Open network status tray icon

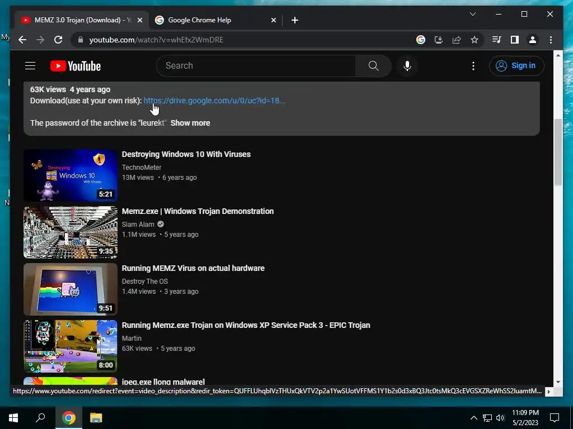[487, 418]
